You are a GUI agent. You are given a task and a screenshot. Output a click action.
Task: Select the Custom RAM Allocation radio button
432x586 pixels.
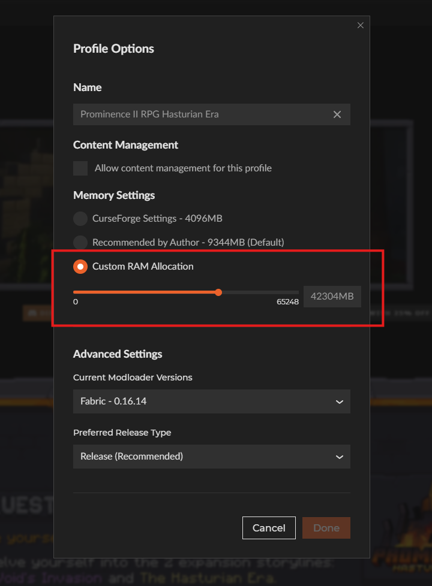(80, 267)
